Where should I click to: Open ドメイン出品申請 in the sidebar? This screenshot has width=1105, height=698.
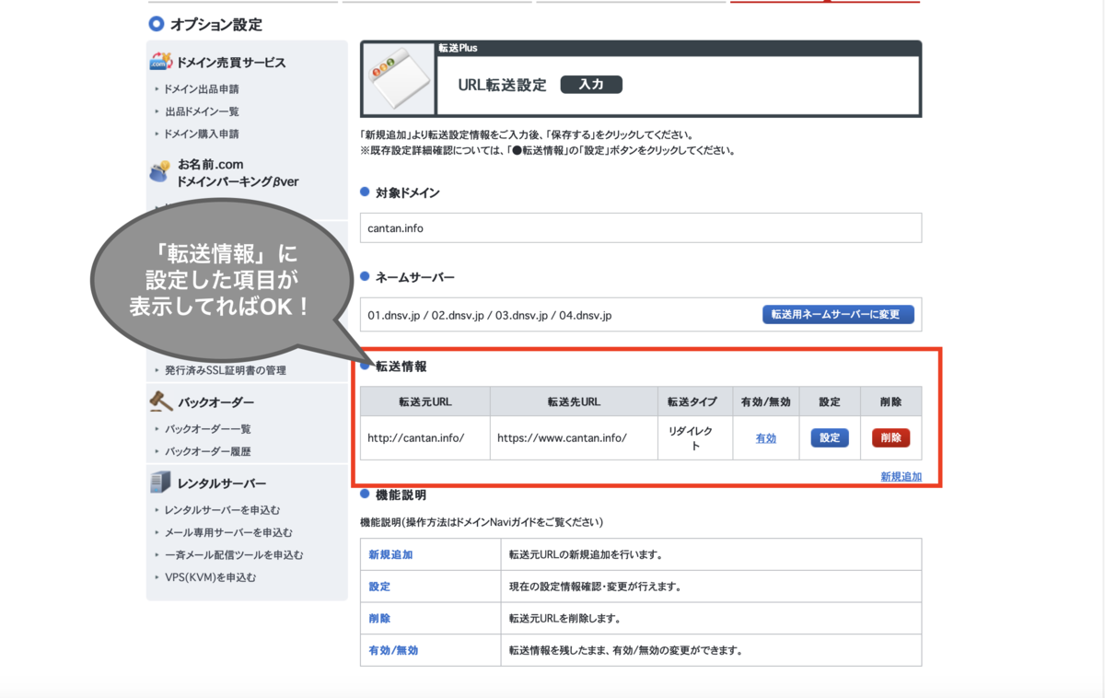tap(202, 89)
